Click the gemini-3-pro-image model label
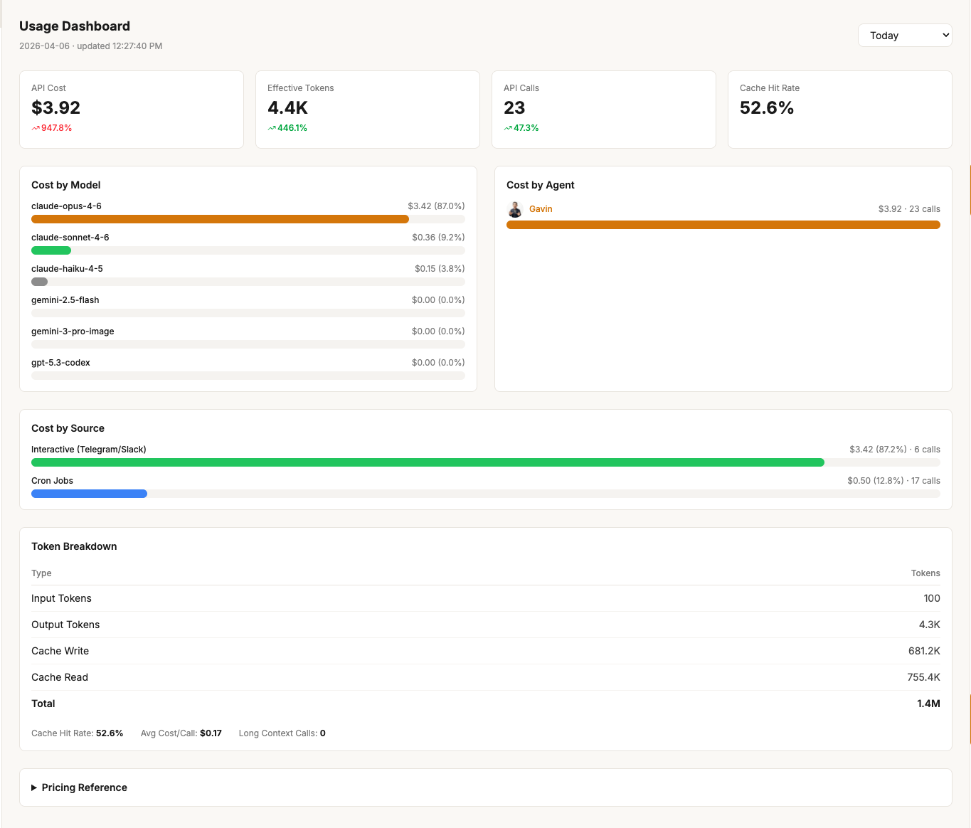Viewport: 971px width, 828px height. (73, 331)
